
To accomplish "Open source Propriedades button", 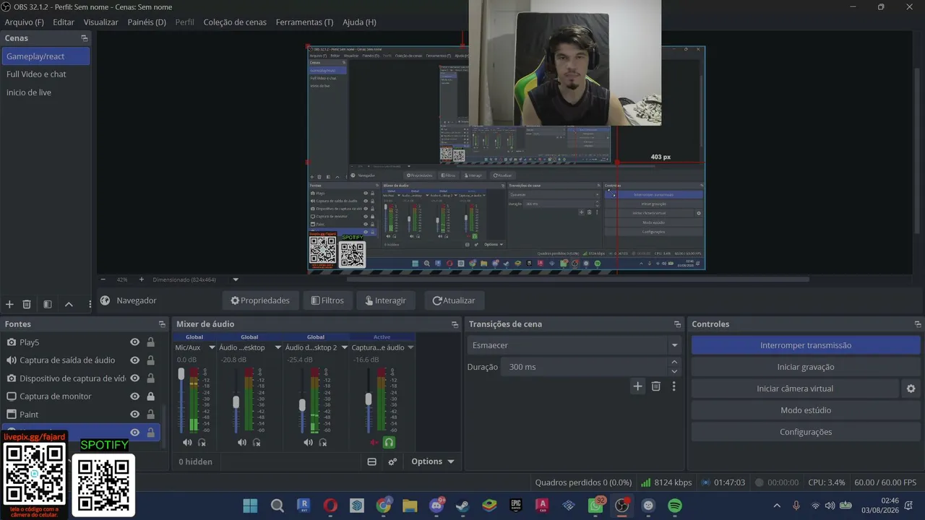I will coord(260,300).
